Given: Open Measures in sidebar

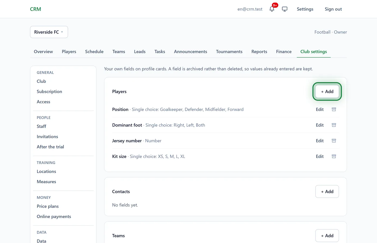Looking at the screenshot, I should (x=46, y=182).
